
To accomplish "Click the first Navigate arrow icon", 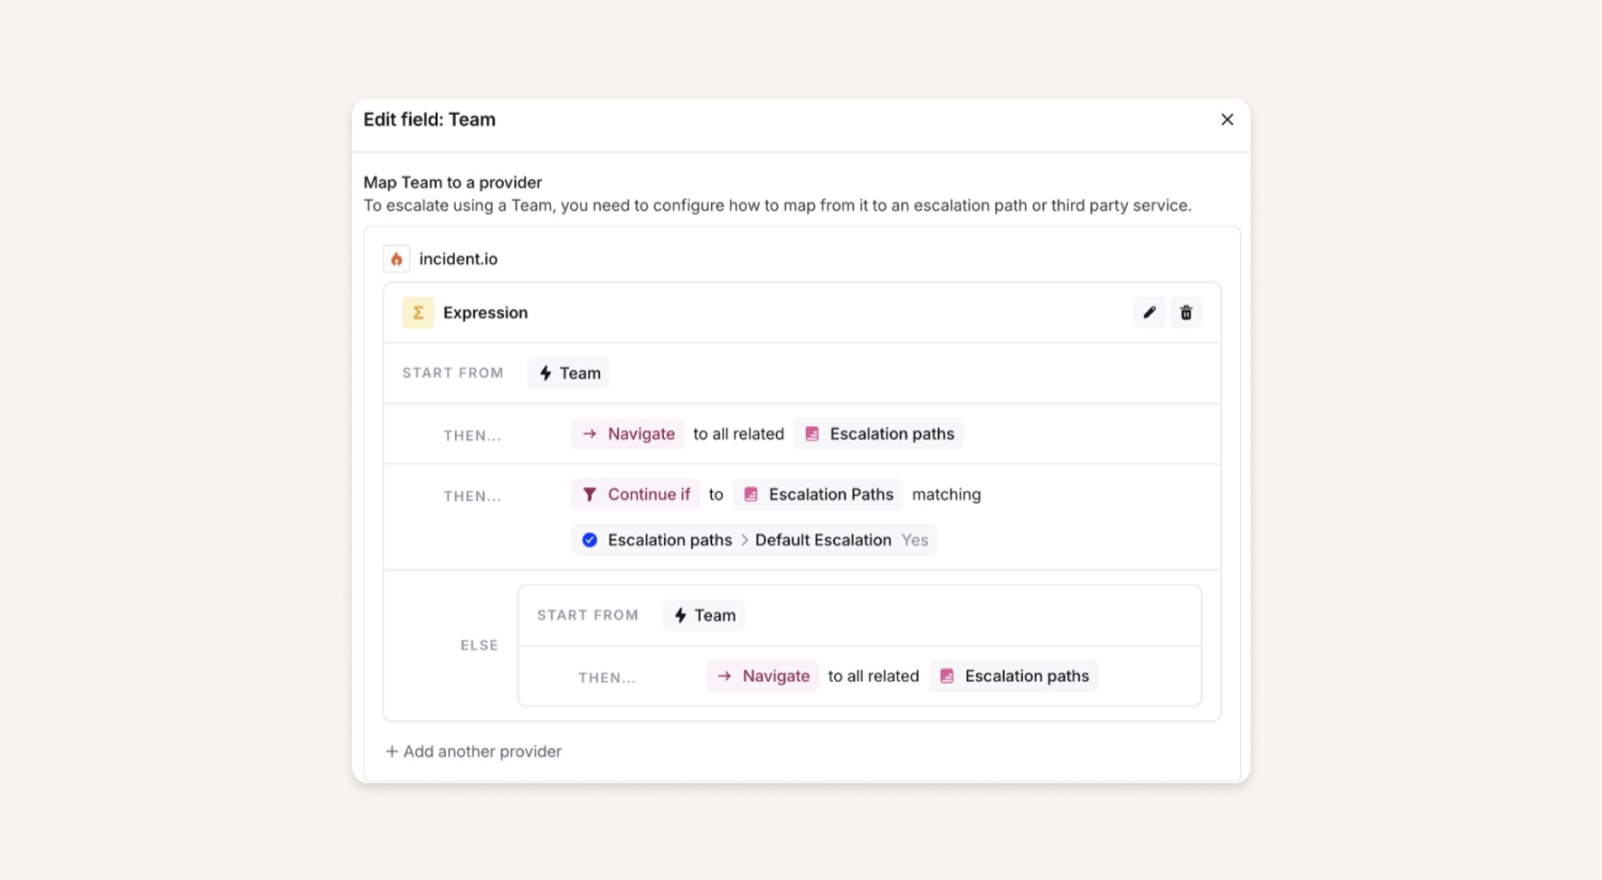I will (x=590, y=434).
